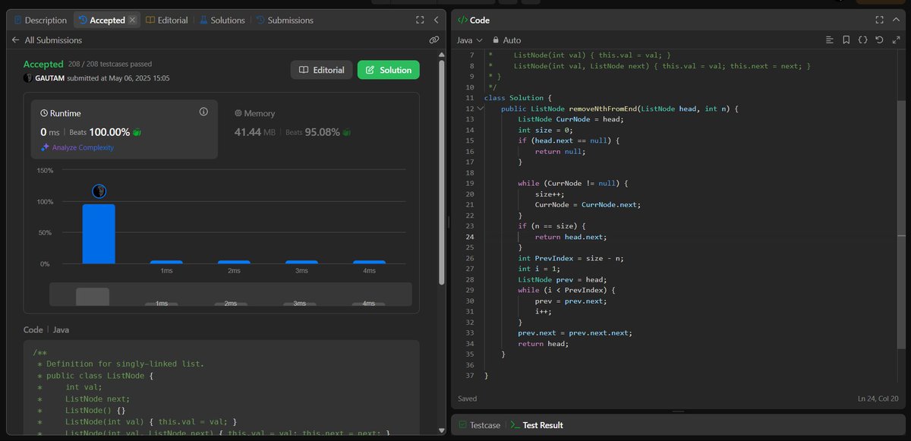911x441 pixels.
Task: Expand editor with the diagonal arrows icon
Action: (895, 39)
